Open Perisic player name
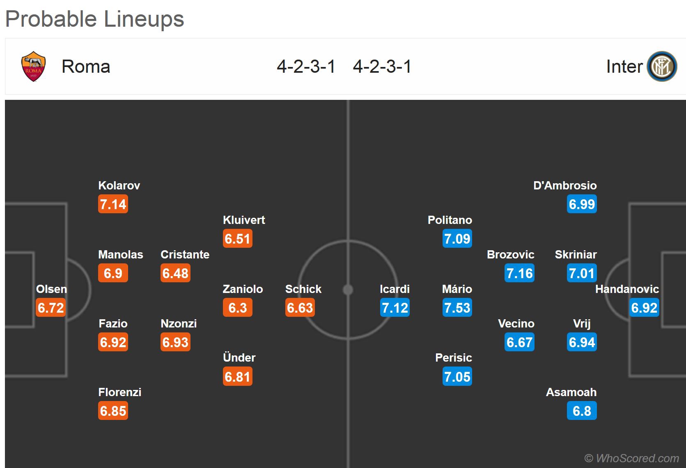This screenshot has width=686, height=468. click(453, 358)
